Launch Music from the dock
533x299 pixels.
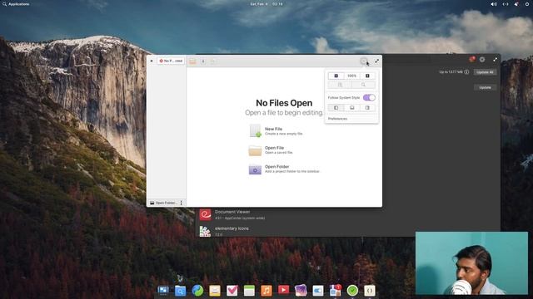[x=266, y=291]
